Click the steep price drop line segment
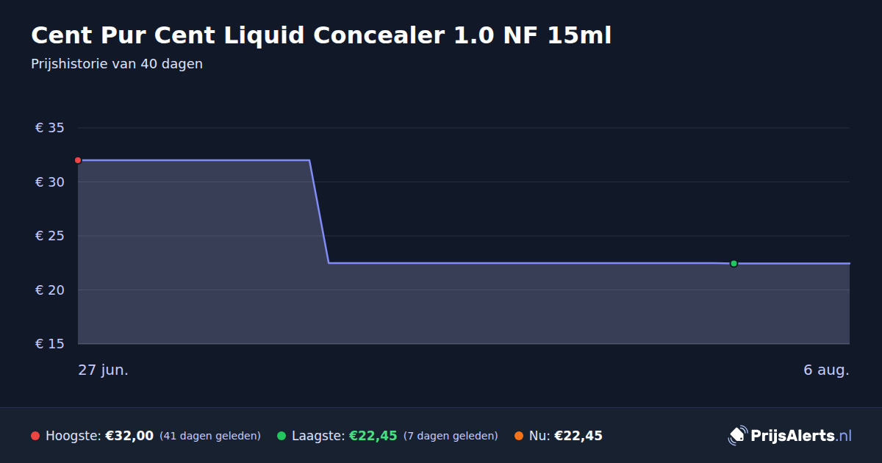This screenshot has height=463, width=882. (319, 212)
